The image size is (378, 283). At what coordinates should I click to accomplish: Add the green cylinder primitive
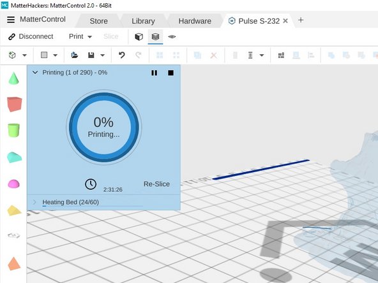(x=13, y=131)
